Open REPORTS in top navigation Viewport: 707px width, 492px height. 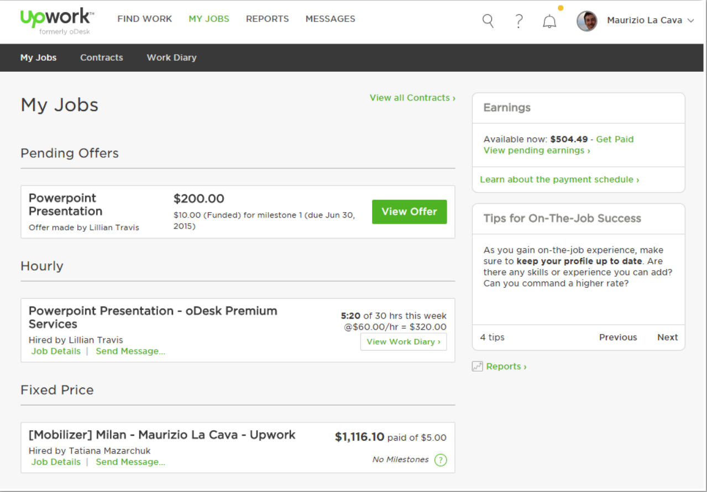point(268,19)
